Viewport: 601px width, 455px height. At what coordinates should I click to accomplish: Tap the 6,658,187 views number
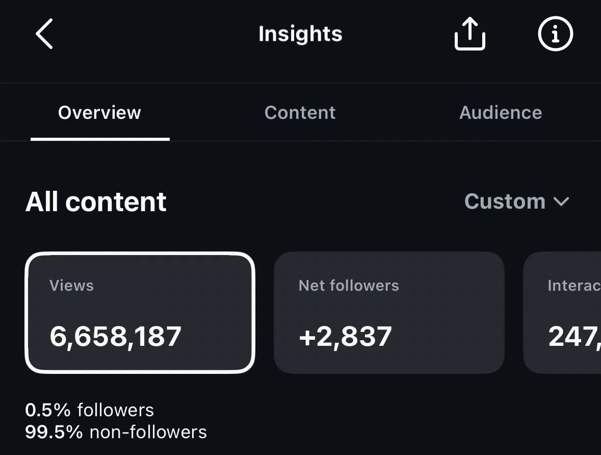coord(115,337)
